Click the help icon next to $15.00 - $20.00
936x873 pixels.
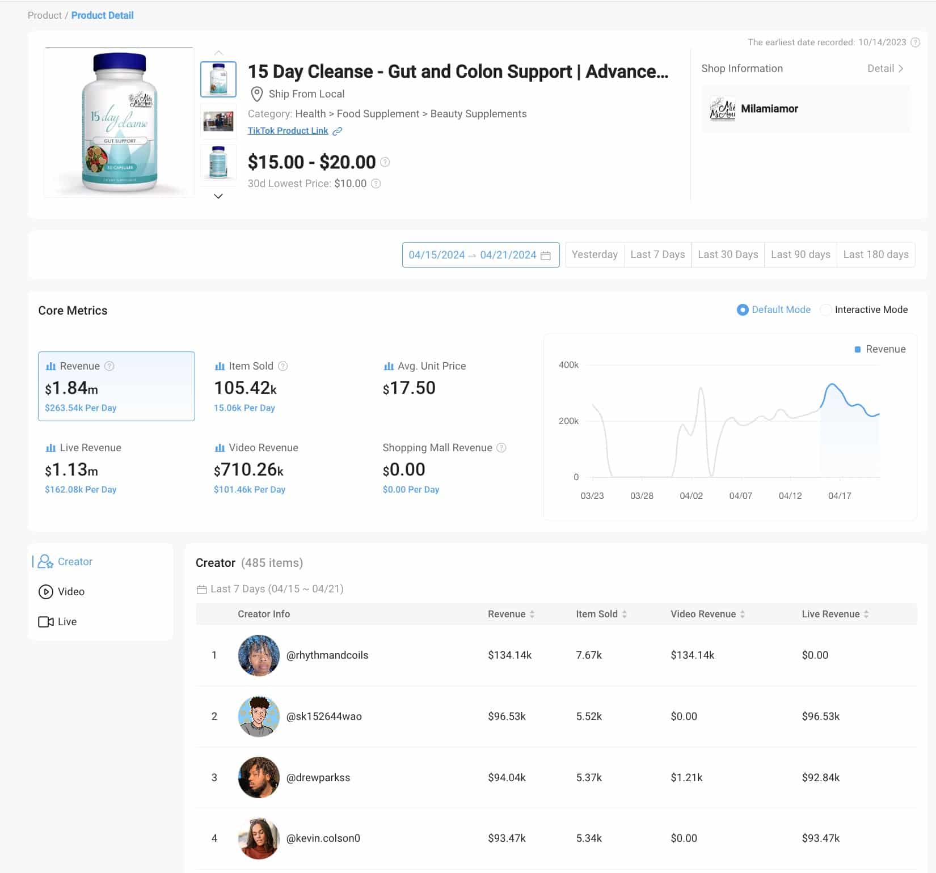point(385,162)
